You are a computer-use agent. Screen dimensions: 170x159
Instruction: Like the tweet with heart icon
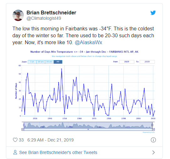pyautogui.click(x=15, y=140)
